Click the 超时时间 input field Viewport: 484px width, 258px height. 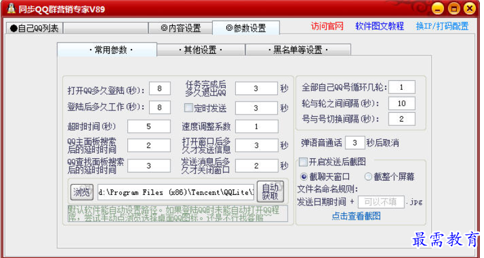(x=149, y=127)
